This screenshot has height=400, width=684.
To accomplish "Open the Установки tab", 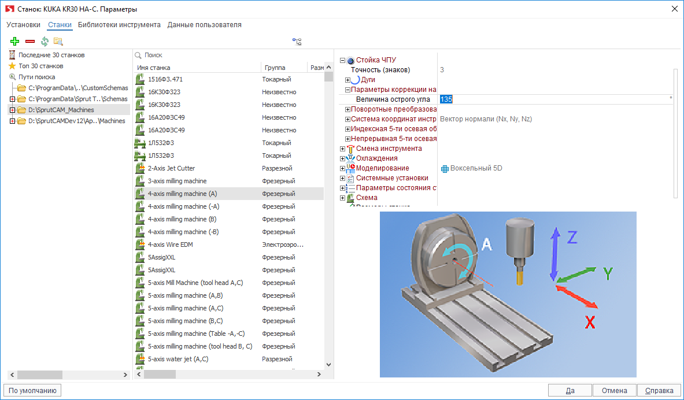I will pyautogui.click(x=24, y=25).
